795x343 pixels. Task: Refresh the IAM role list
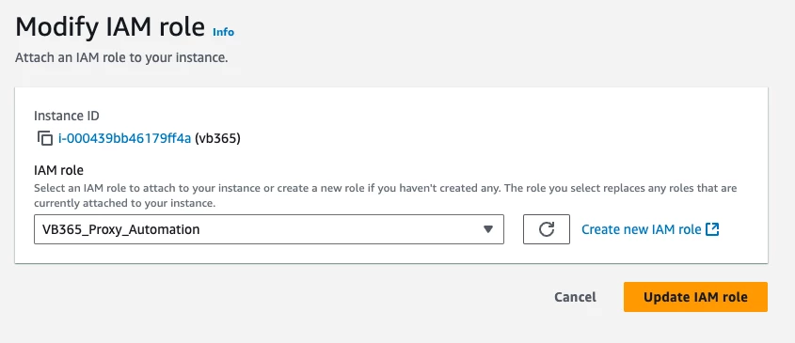click(546, 229)
